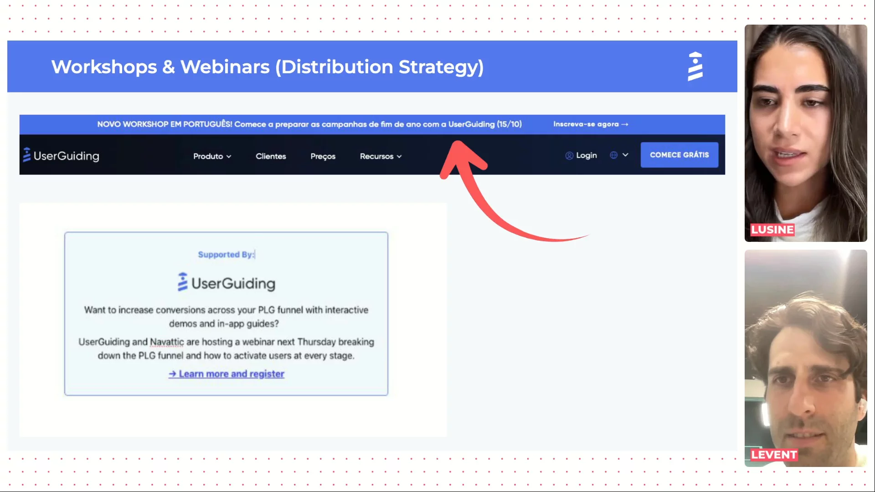Click the COMECE GRÁTIS button
This screenshot has width=875, height=492.
point(679,155)
